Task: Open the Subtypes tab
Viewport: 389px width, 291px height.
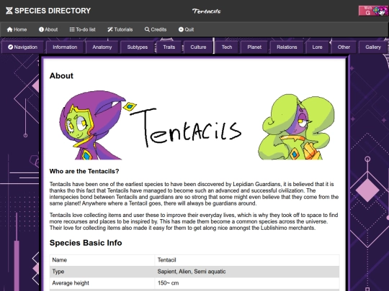Action: pos(137,47)
